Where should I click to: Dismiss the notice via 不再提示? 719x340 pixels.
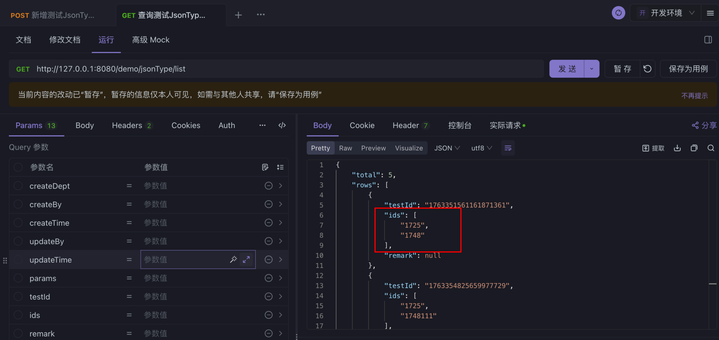click(694, 96)
